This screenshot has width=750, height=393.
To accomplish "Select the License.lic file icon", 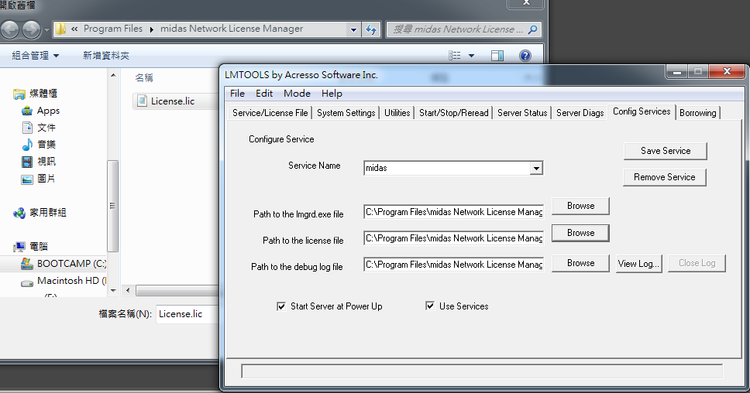I will (x=142, y=101).
